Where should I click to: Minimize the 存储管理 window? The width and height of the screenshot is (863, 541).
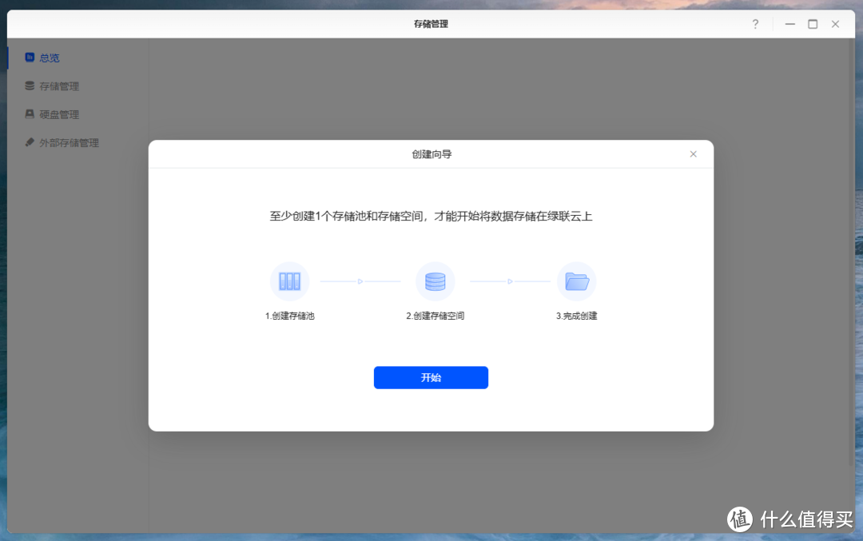[x=789, y=24]
